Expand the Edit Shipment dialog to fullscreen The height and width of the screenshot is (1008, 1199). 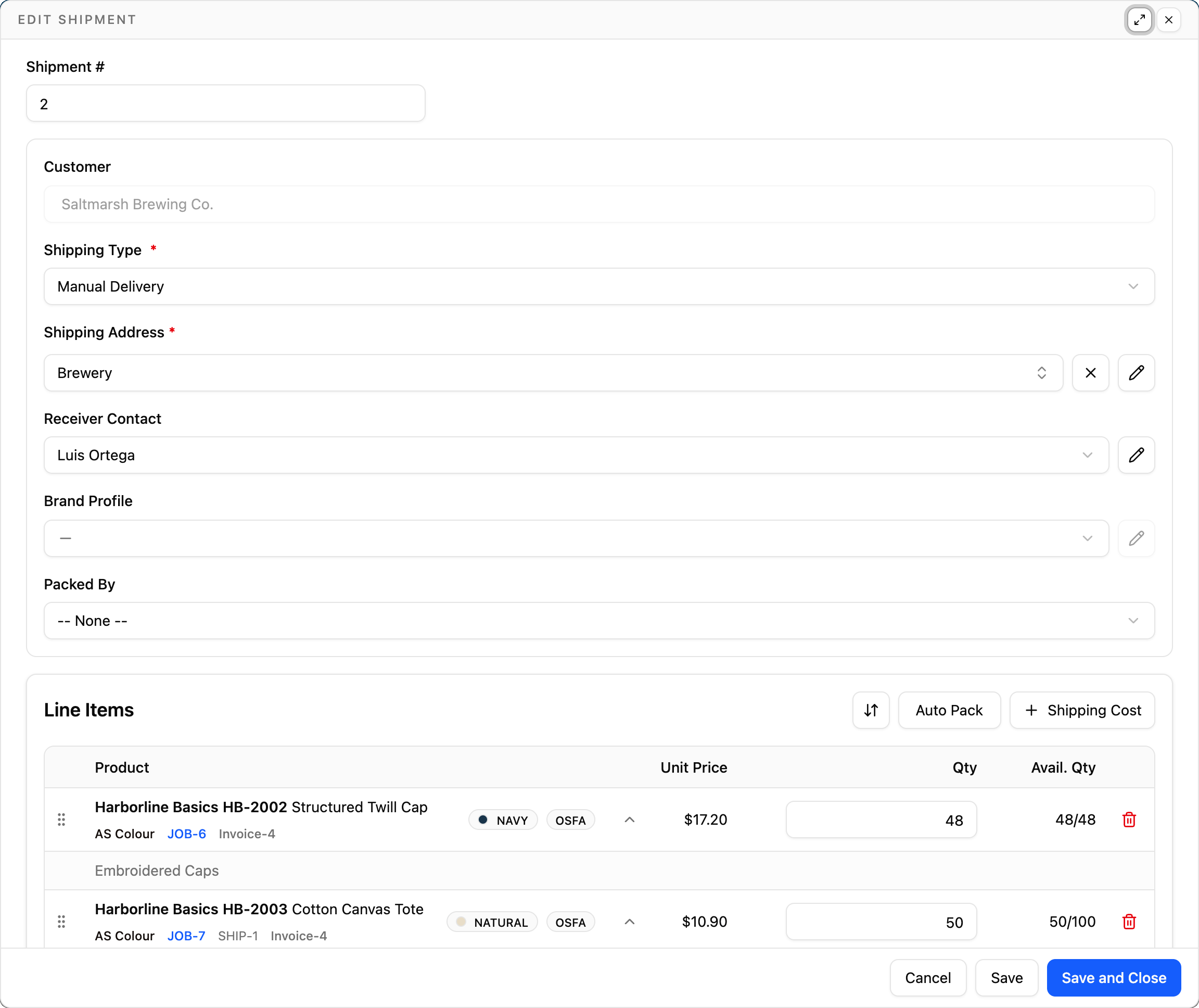[x=1139, y=20]
